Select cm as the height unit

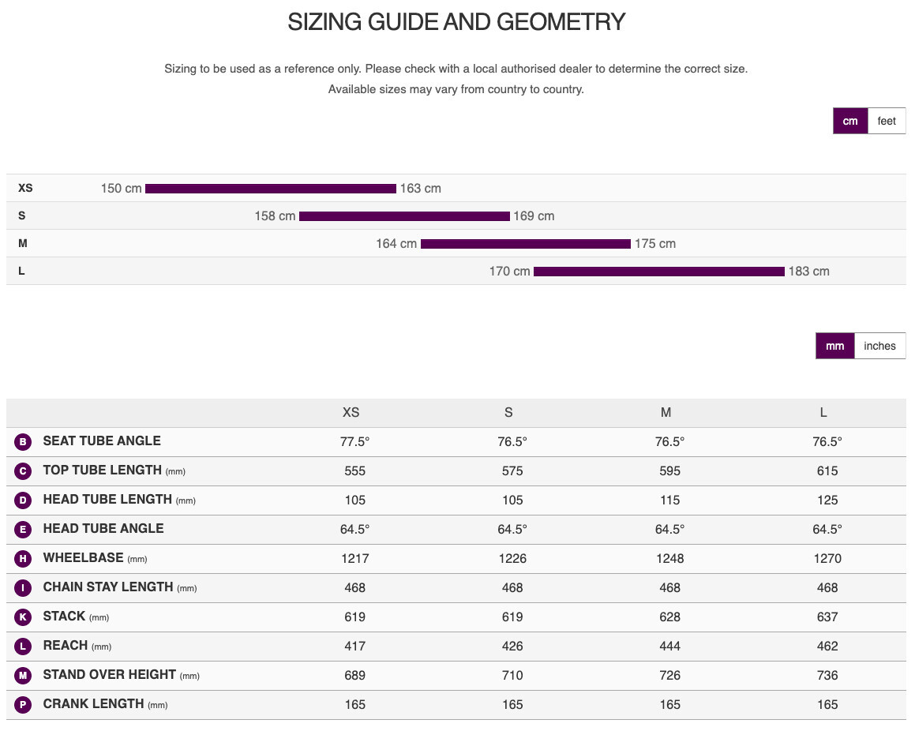(850, 121)
